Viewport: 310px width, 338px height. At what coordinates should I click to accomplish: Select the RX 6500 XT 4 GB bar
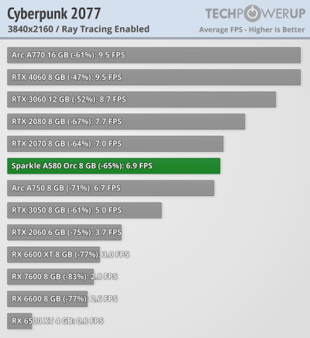tap(19, 321)
